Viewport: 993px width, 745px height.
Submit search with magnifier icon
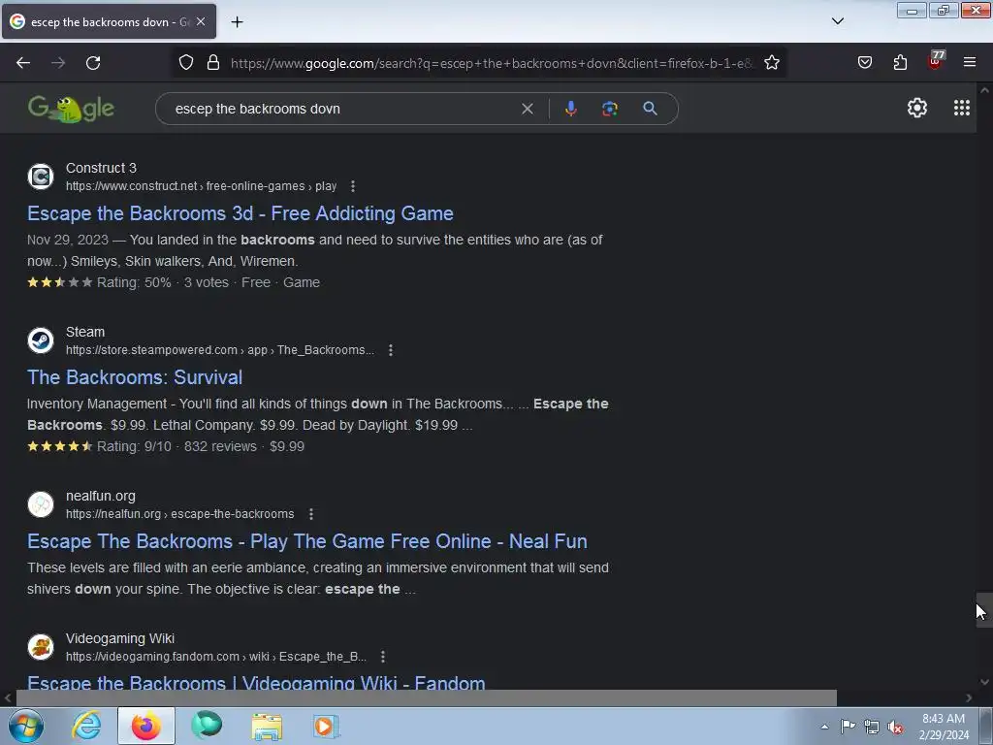[650, 109]
